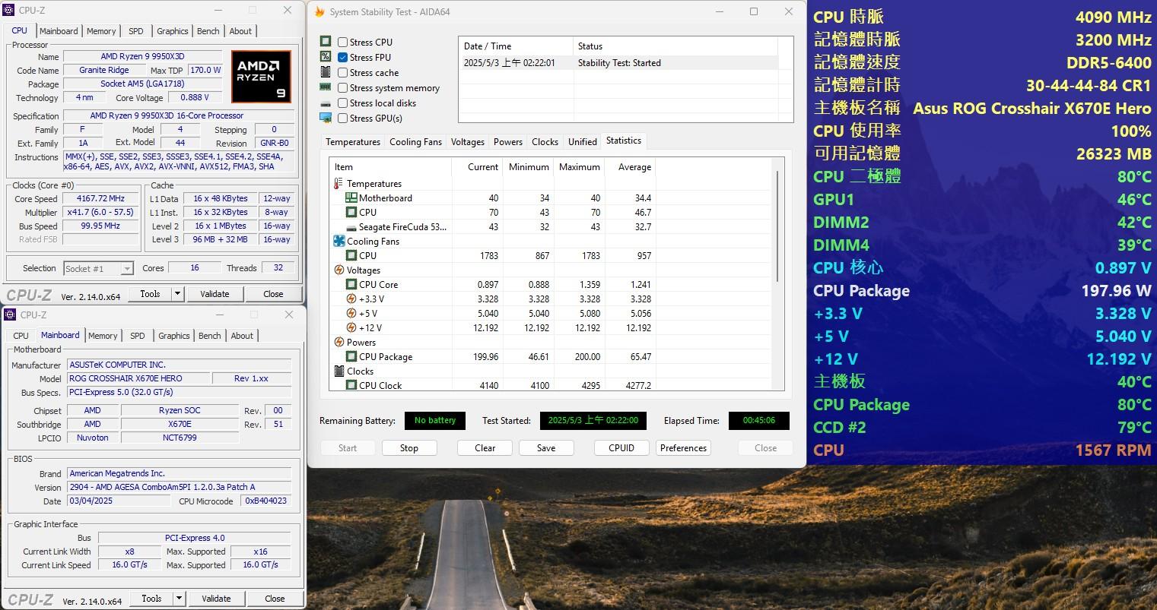Click the +5 V voltage icon
Image resolution: width=1157 pixels, height=610 pixels.
(x=351, y=314)
